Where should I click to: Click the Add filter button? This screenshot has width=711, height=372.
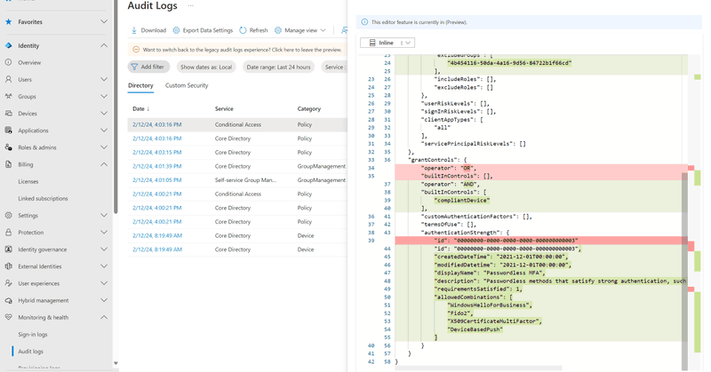point(148,67)
